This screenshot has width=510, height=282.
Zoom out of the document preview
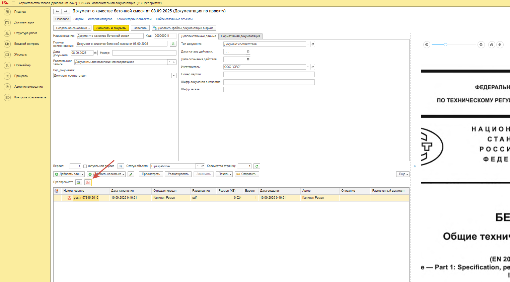tap(427, 45)
